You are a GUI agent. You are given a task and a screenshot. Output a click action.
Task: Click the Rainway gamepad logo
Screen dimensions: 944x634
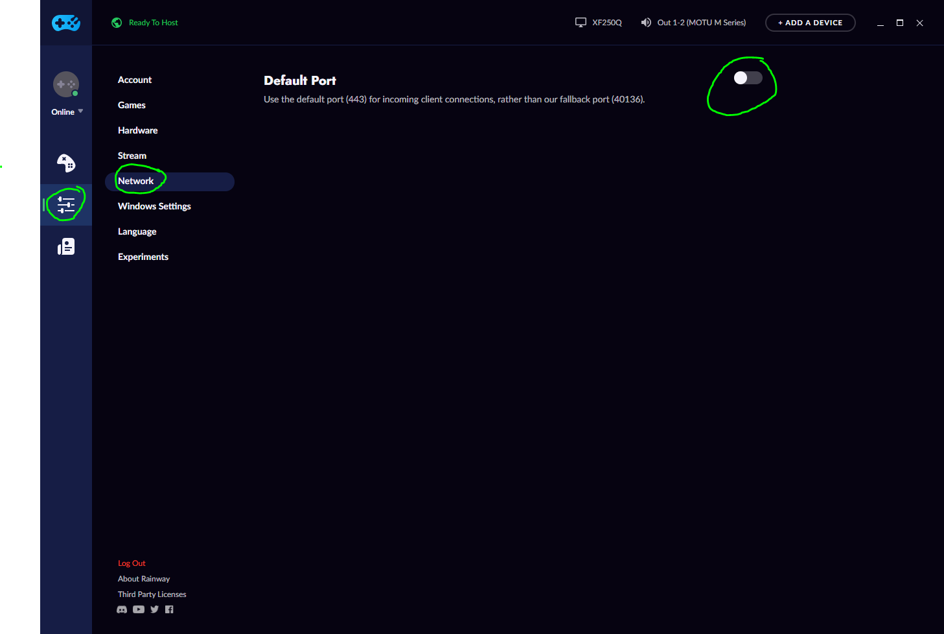click(x=66, y=23)
